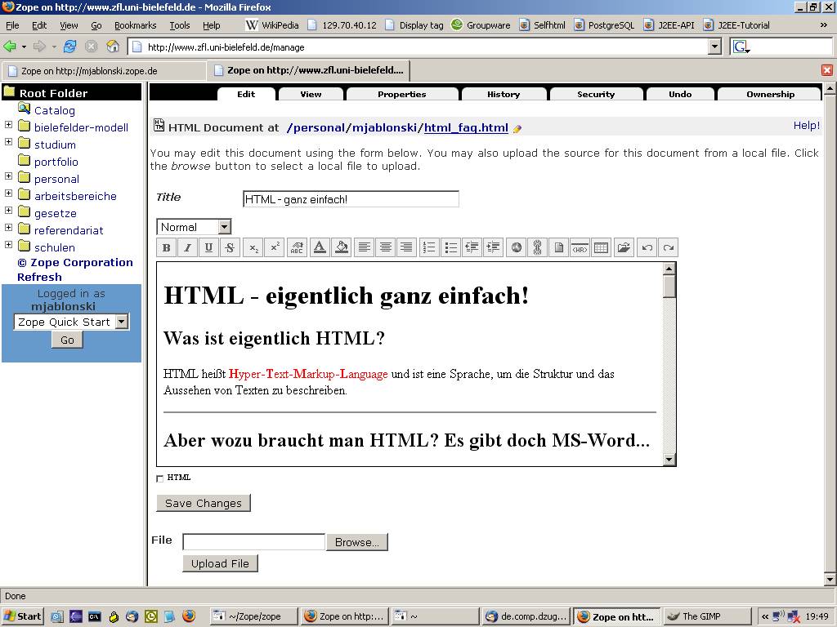The image size is (837, 627).
Task: Undo the last edit in the editor toolbar
Action: (647, 248)
